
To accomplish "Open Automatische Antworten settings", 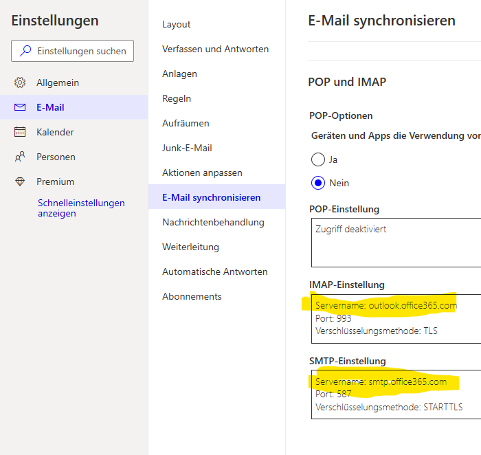I will click(x=217, y=272).
